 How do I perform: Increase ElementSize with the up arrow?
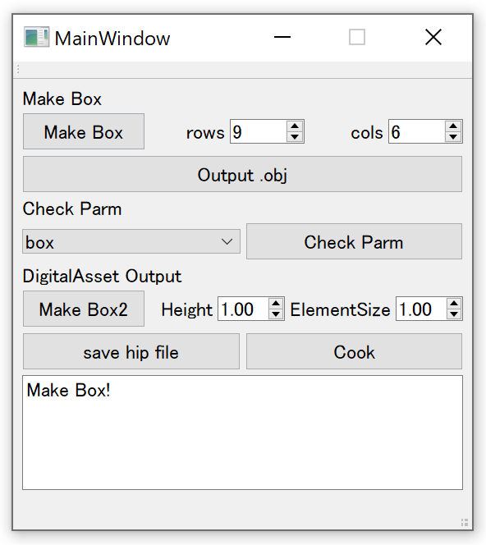click(454, 304)
